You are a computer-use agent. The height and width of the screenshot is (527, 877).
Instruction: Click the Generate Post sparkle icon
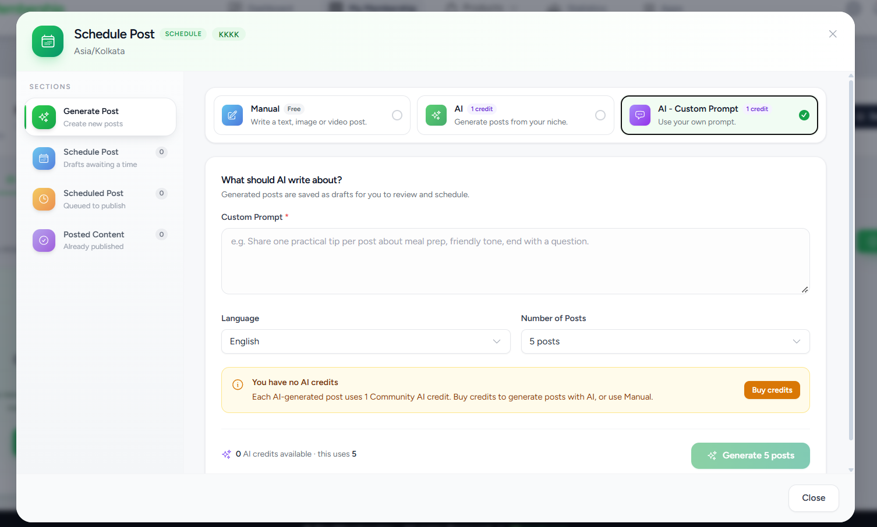[44, 117]
